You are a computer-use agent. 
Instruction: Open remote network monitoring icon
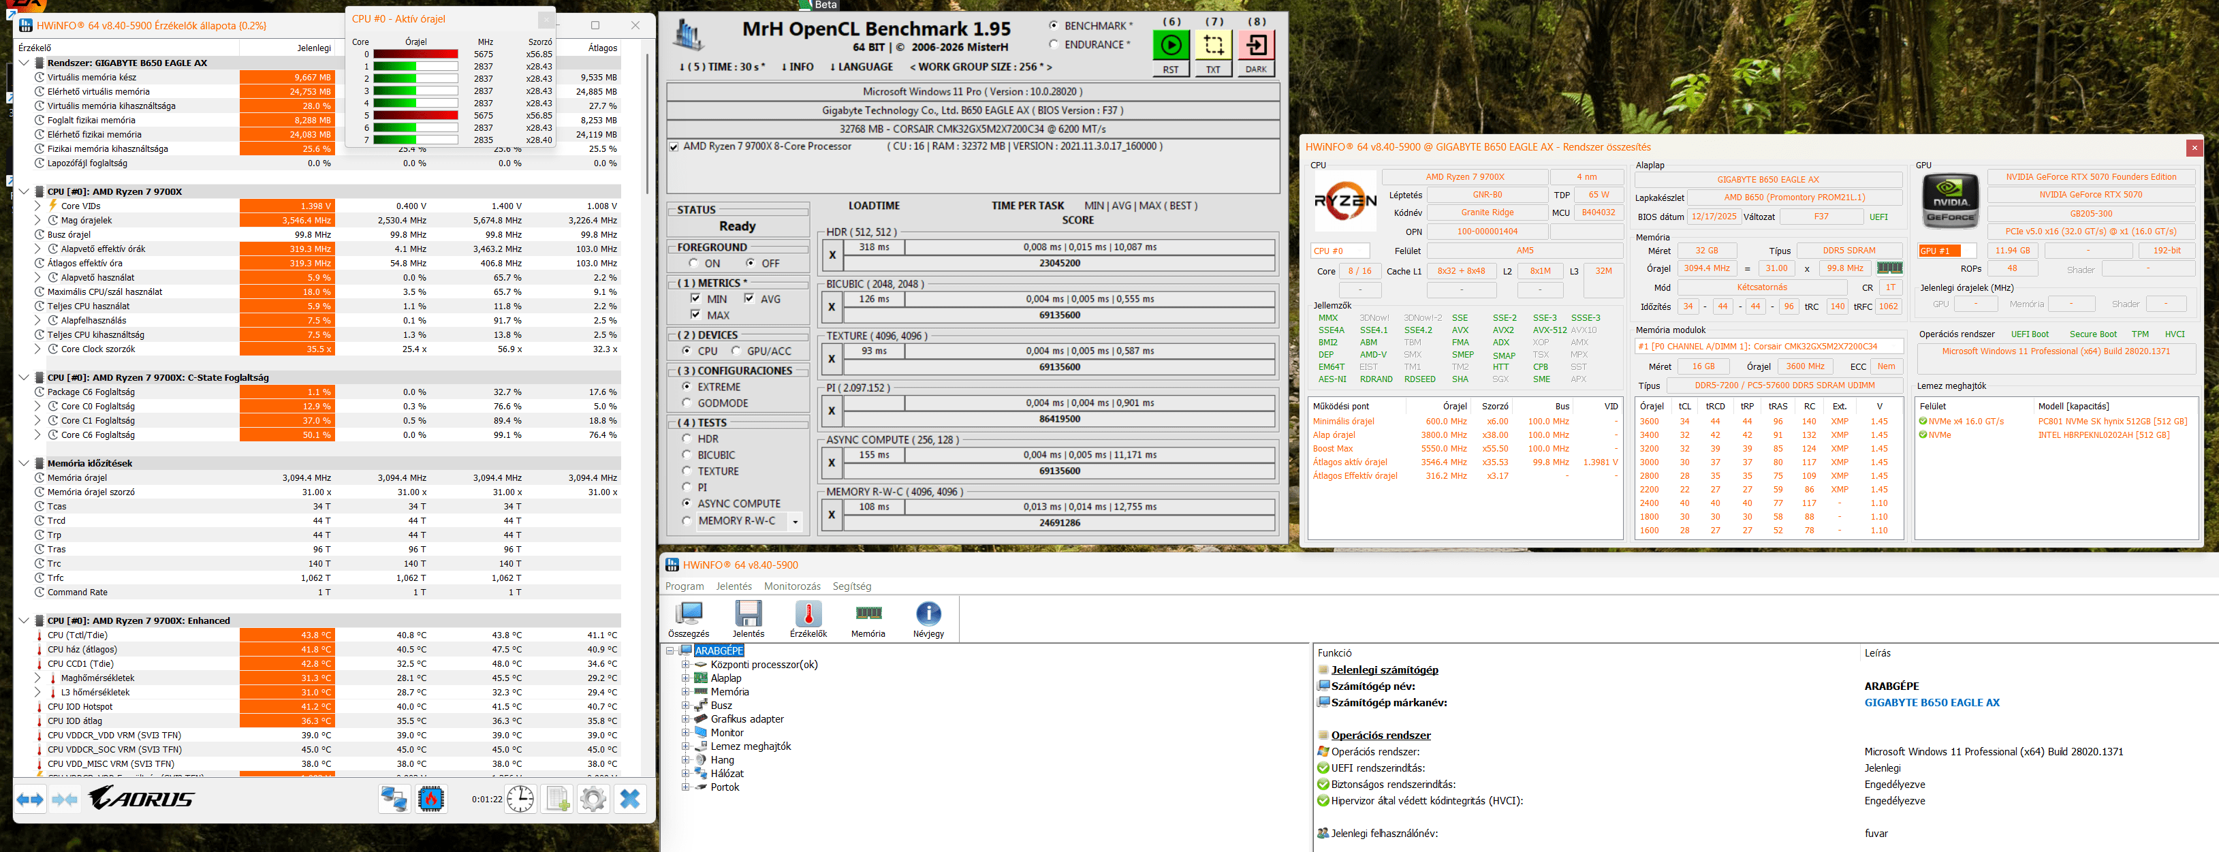coord(394,800)
